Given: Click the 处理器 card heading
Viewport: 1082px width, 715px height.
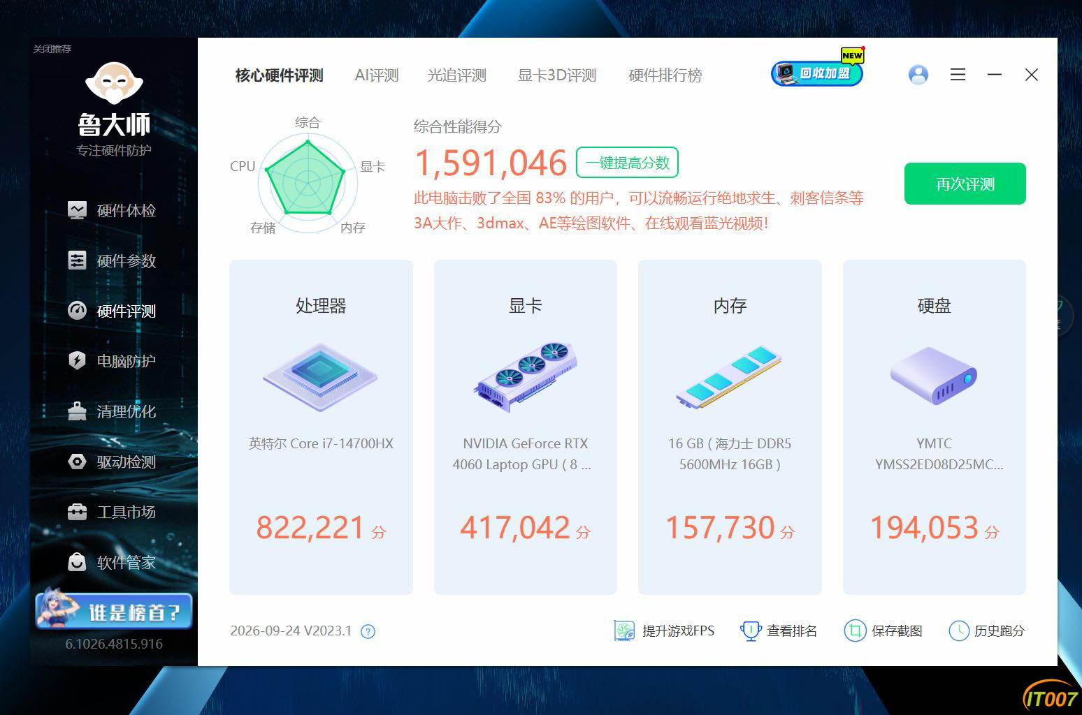Looking at the screenshot, I should pyautogui.click(x=321, y=306).
